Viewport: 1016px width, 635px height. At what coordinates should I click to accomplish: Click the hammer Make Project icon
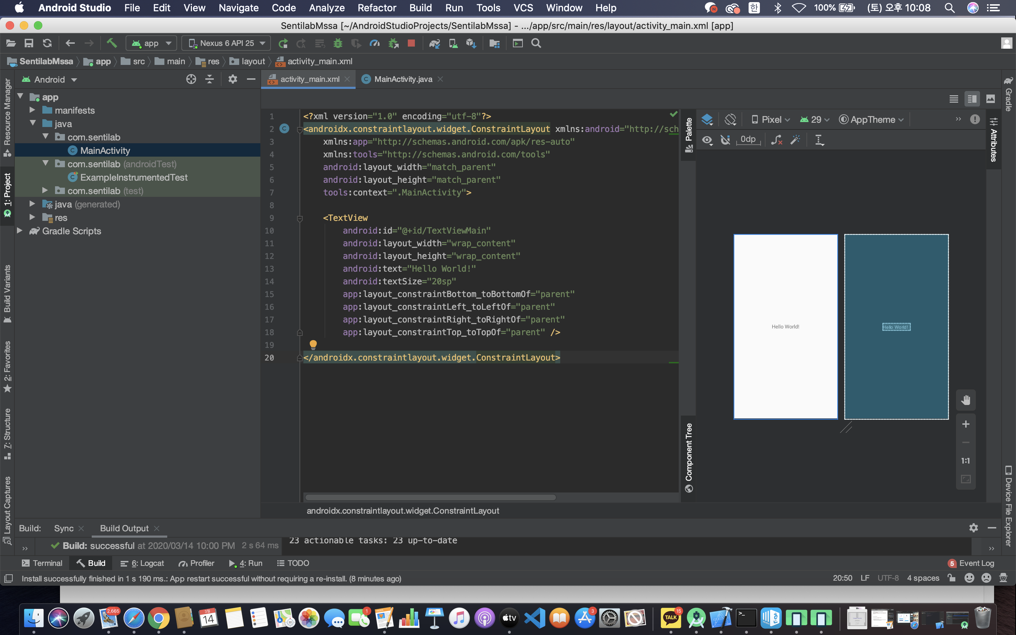112,43
